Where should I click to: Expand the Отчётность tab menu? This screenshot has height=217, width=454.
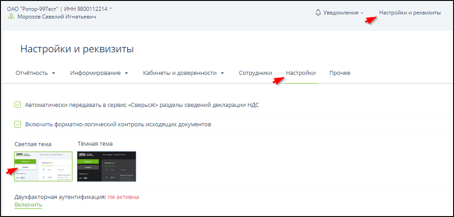click(x=35, y=73)
